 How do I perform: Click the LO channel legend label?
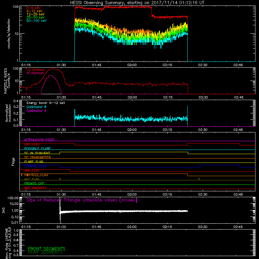click(36, 70)
